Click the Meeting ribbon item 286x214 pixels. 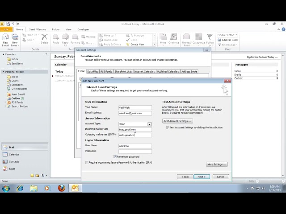(88, 37)
